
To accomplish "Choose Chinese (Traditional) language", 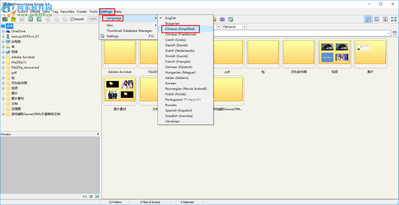I will [185, 34].
